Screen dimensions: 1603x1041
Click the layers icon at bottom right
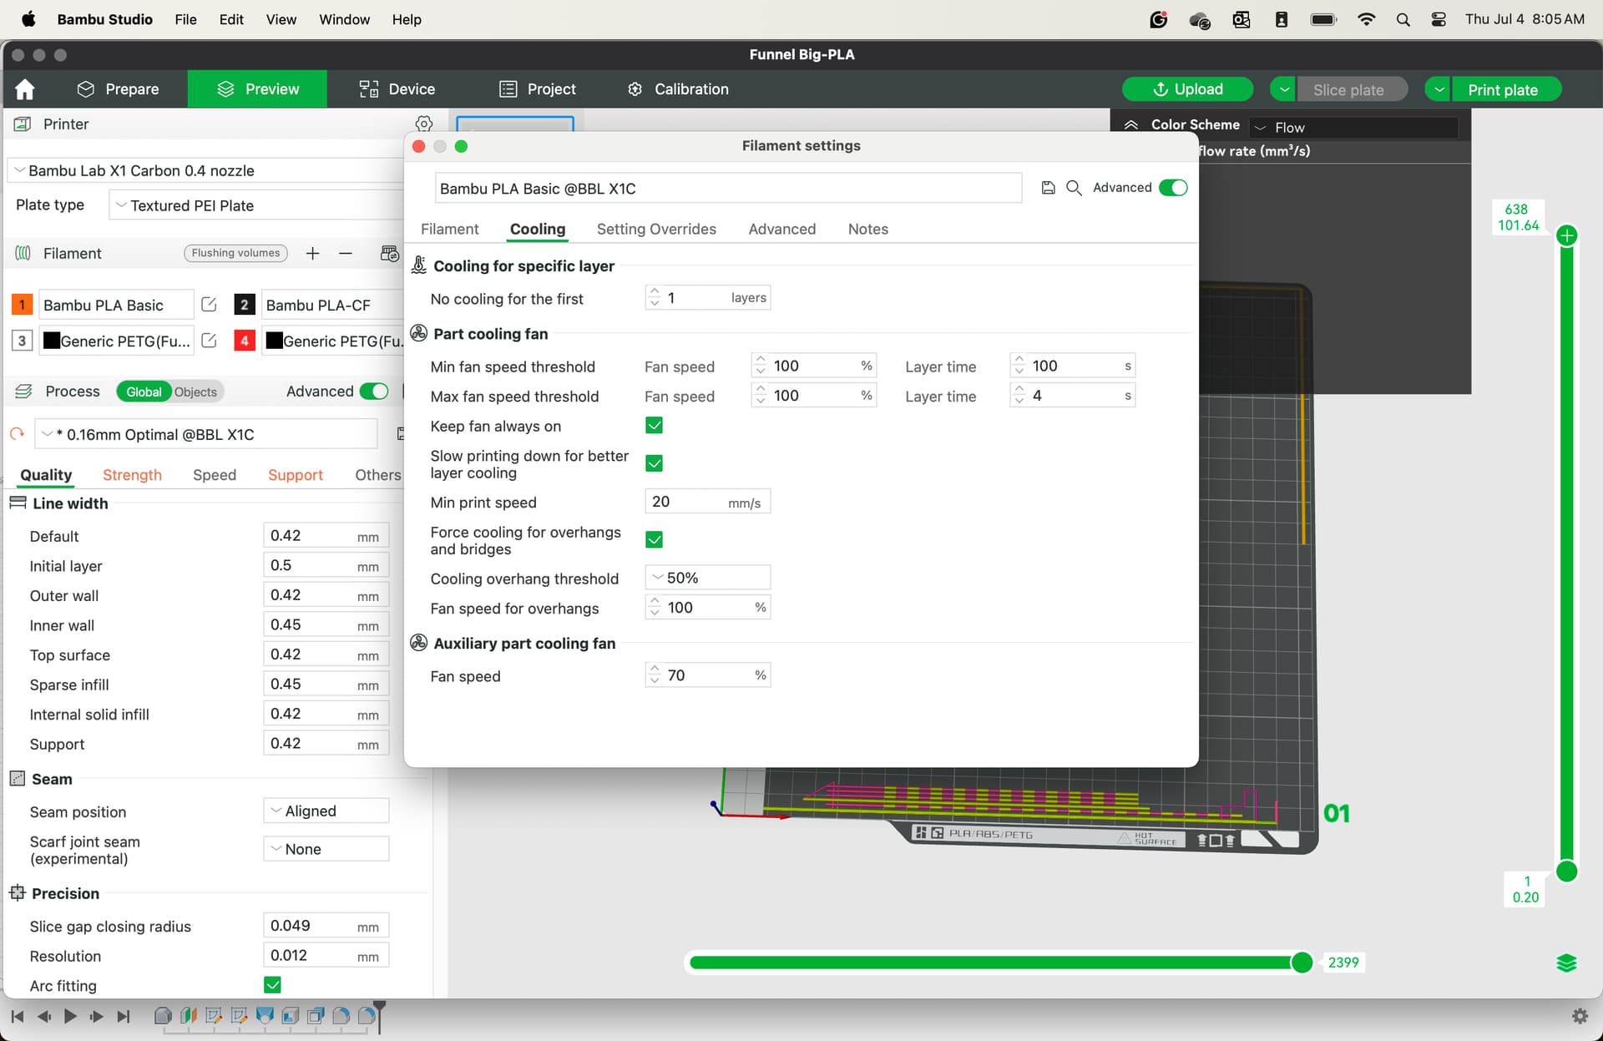point(1567,963)
